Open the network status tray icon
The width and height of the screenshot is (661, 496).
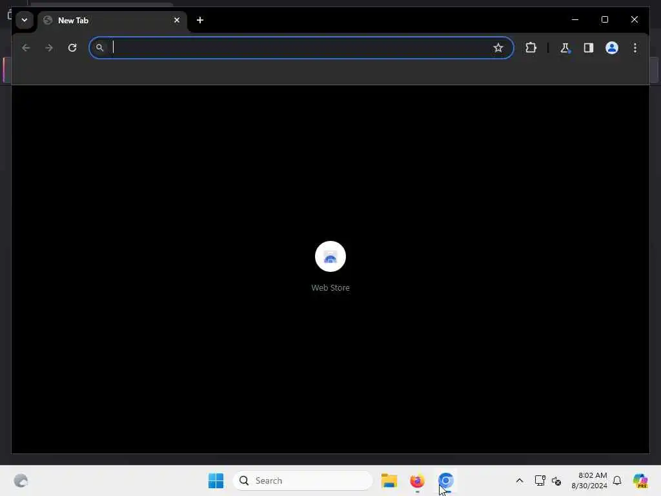(540, 480)
